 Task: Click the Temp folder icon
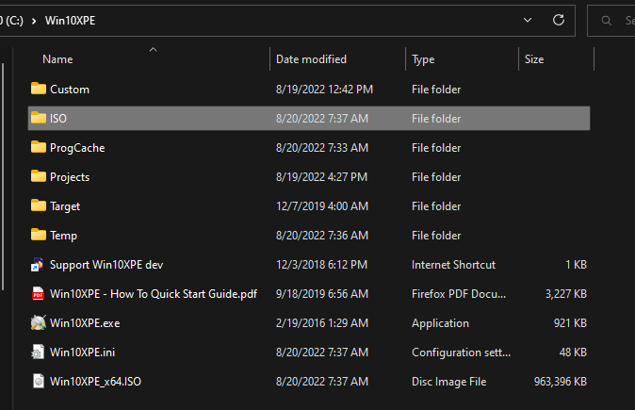[39, 236]
